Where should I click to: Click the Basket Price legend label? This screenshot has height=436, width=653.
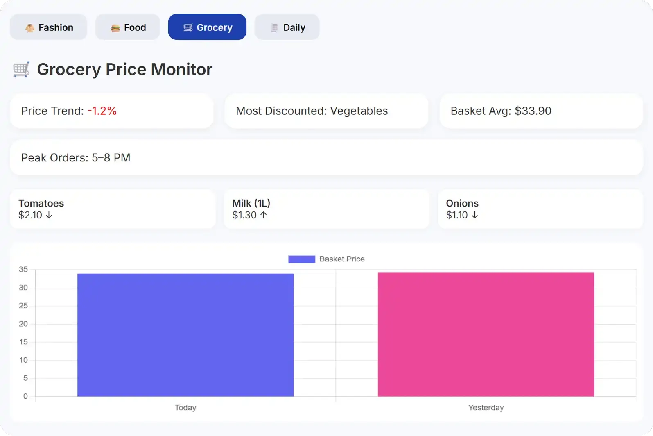[342, 259]
